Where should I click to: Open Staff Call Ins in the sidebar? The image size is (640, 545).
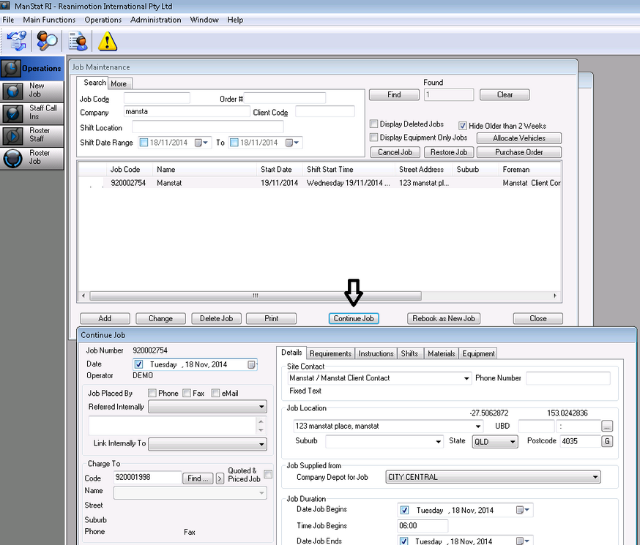[x=37, y=113]
